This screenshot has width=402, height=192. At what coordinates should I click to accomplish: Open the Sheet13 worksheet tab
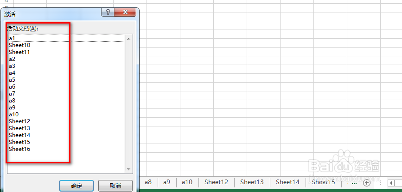pos(252,182)
